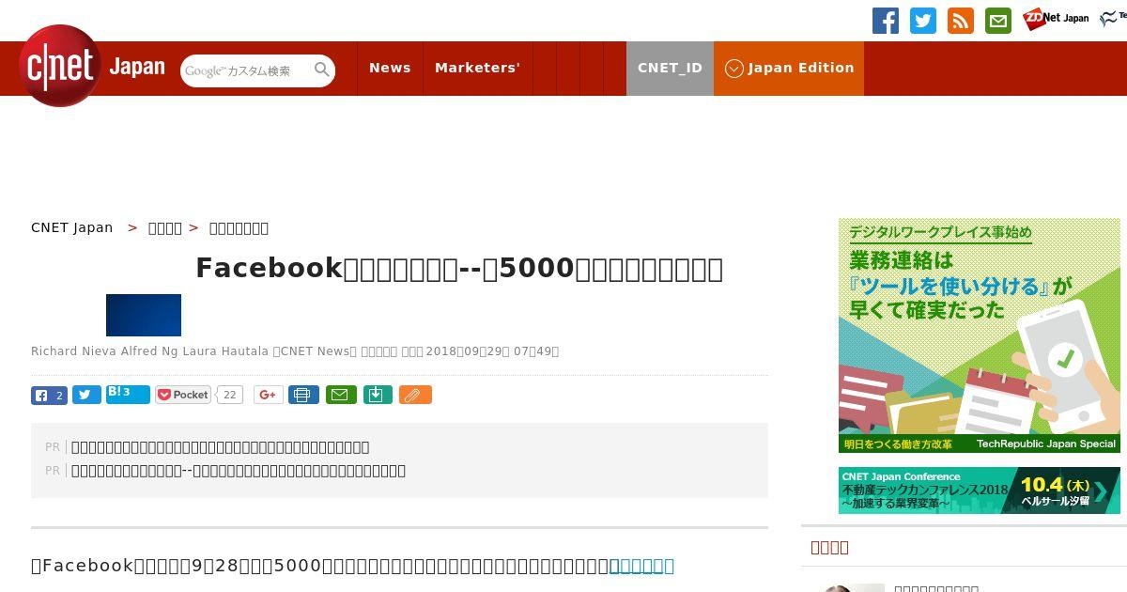Email the article with green envelope icon
Viewport: 1127px width, 592px height.
(341, 395)
